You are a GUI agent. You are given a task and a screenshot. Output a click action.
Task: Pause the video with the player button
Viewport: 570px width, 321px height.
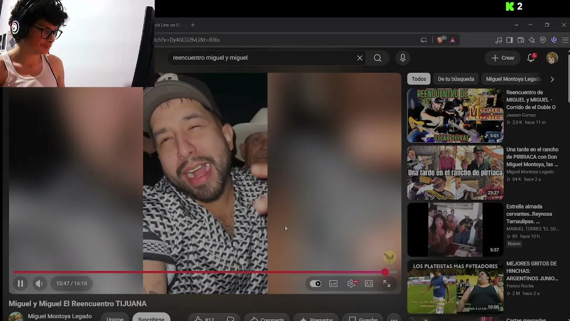(20, 284)
